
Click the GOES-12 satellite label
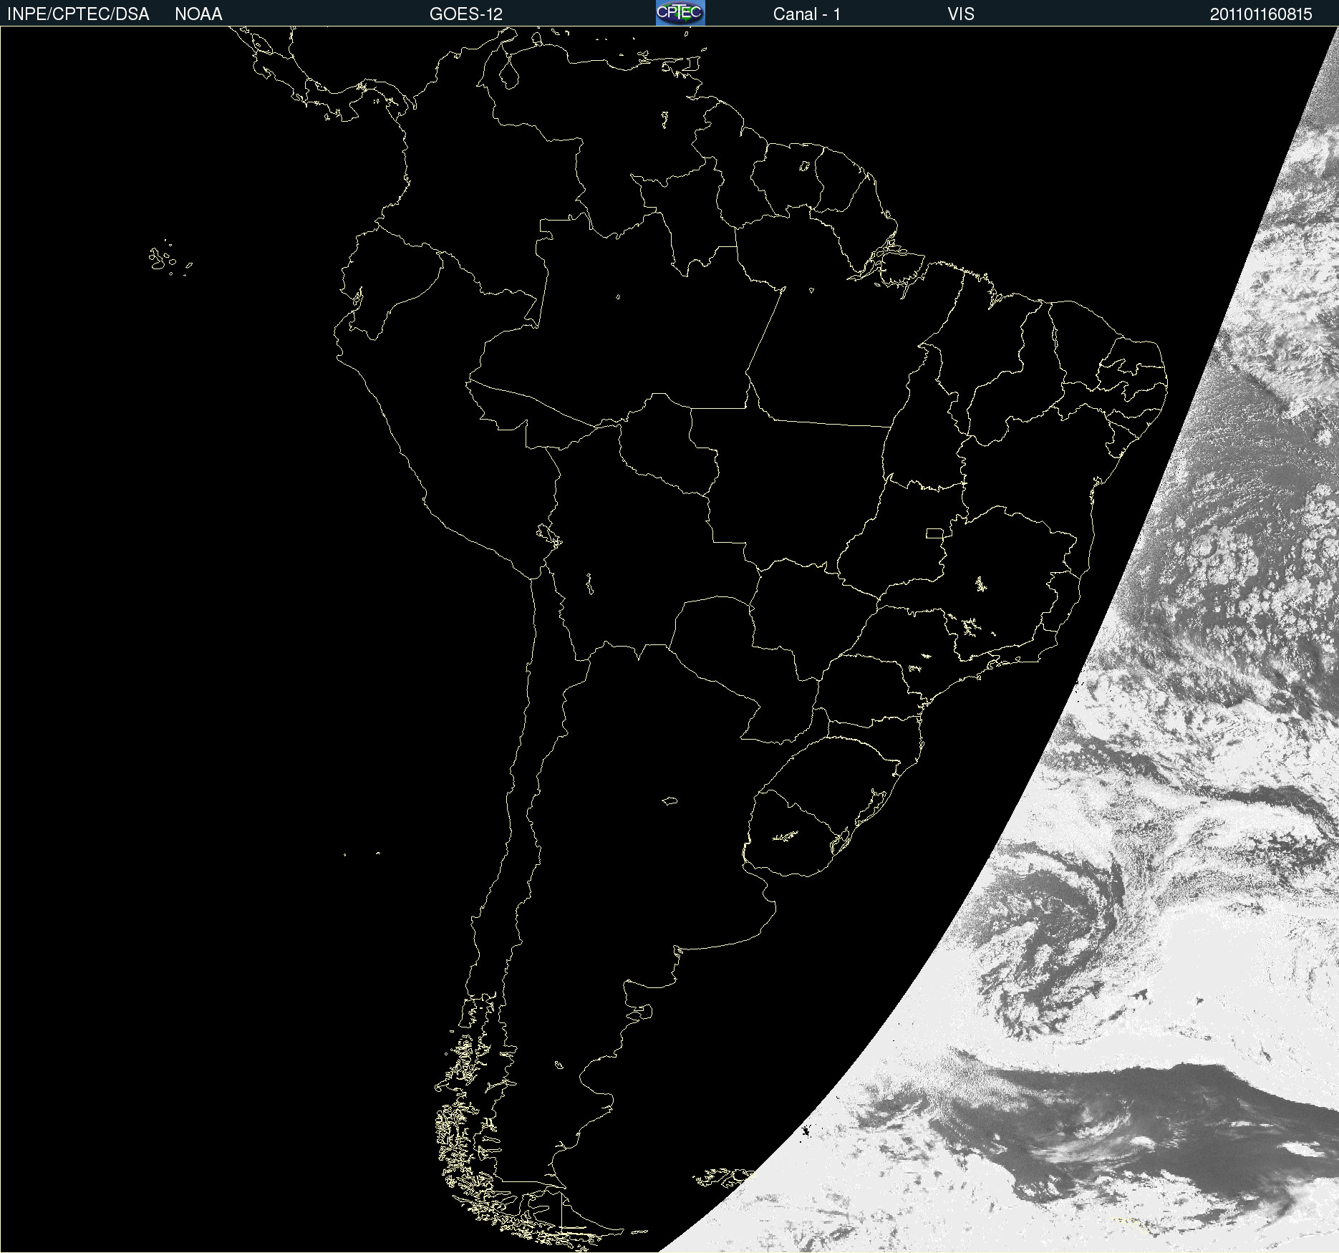(x=466, y=14)
